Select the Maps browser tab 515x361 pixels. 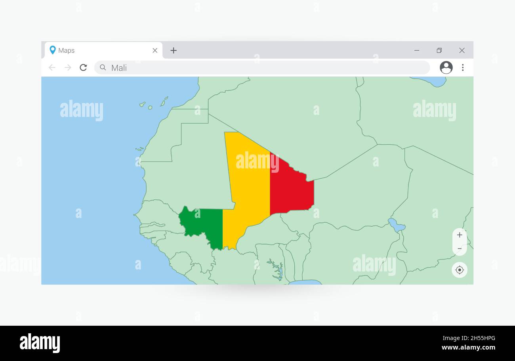(x=103, y=50)
